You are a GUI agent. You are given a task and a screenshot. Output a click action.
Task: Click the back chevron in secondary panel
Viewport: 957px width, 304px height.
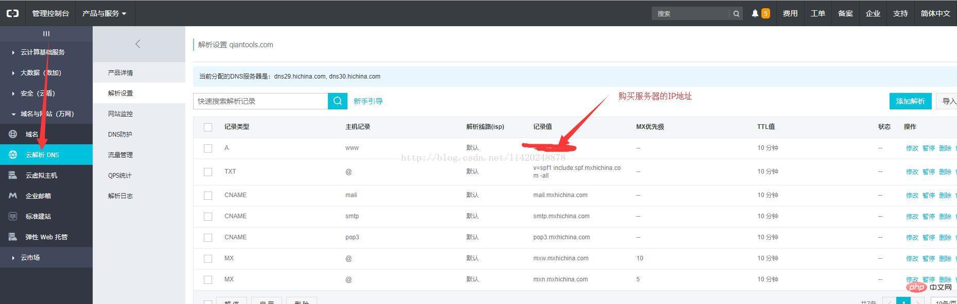(137, 44)
